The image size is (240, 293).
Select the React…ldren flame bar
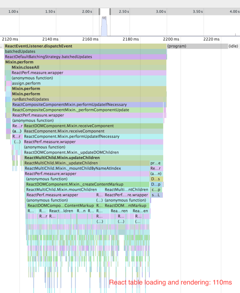click(62, 211)
